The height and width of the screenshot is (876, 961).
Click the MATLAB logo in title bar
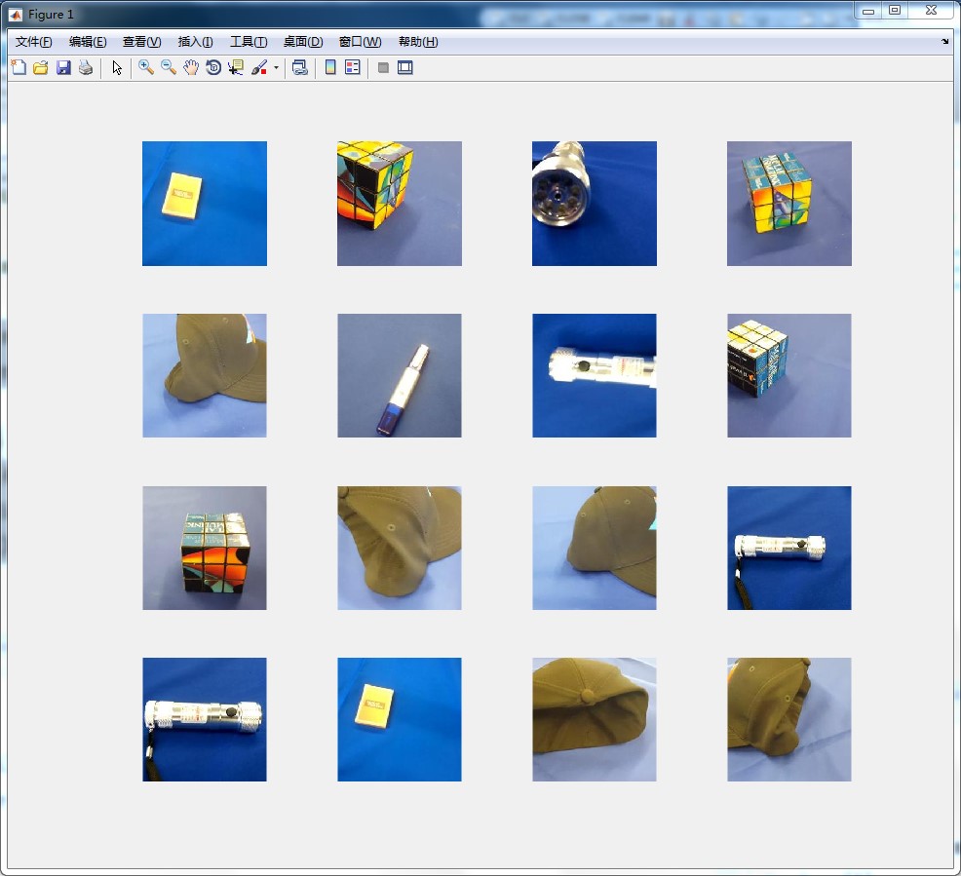(x=16, y=14)
